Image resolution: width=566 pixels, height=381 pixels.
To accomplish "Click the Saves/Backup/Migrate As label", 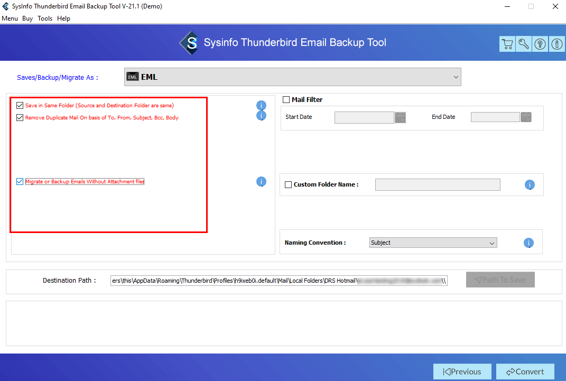I will (58, 78).
